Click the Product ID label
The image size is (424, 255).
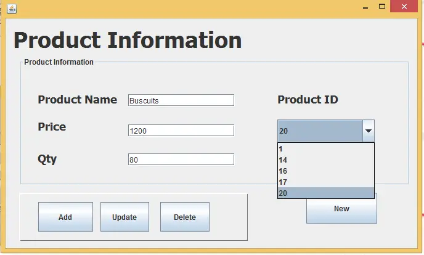[308, 100]
